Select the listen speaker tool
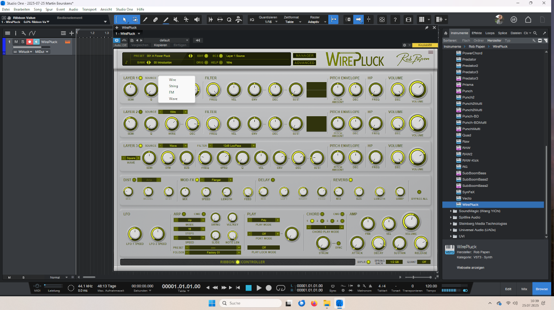 (x=197, y=19)
